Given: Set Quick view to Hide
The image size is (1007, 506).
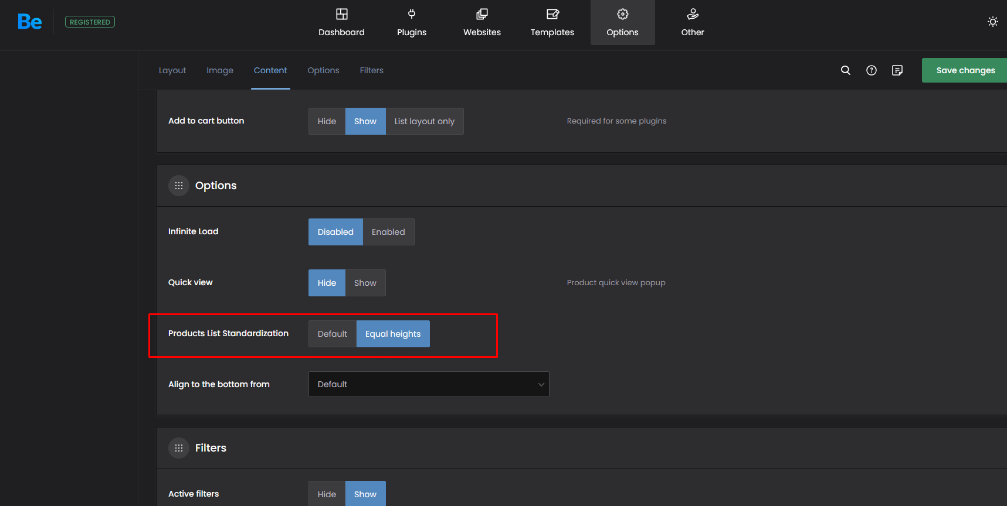Looking at the screenshot, I should pyautogui.click(x=327, y=283).
